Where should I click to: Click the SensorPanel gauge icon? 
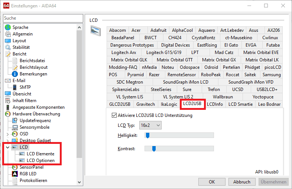15,167
